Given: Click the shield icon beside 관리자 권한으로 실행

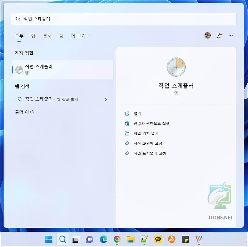Looking at the screenshot, I should pos(127,123).
